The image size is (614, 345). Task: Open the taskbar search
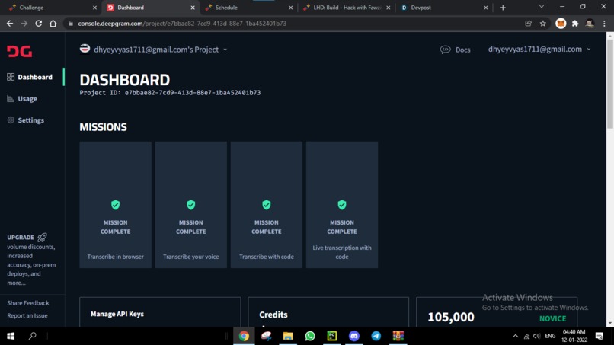click(33, 336)
